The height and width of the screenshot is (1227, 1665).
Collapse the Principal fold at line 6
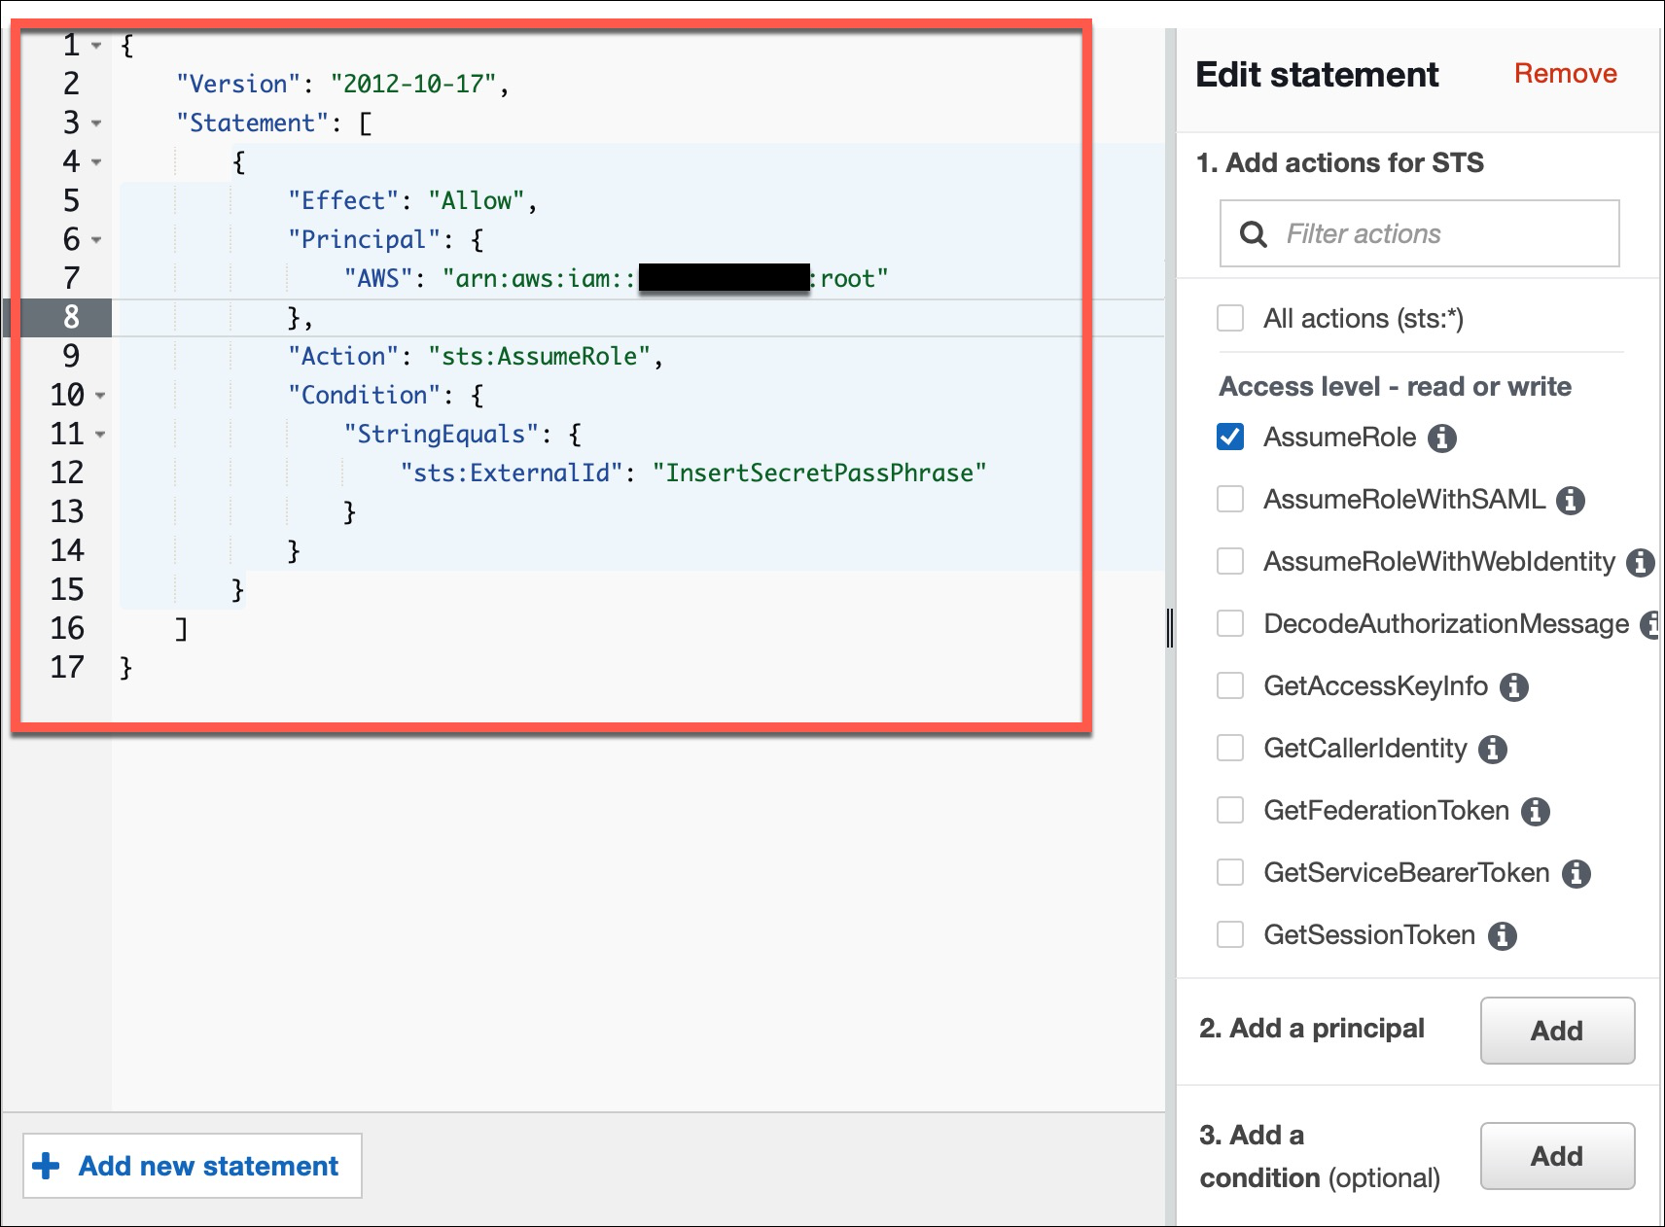click(96, 240)
